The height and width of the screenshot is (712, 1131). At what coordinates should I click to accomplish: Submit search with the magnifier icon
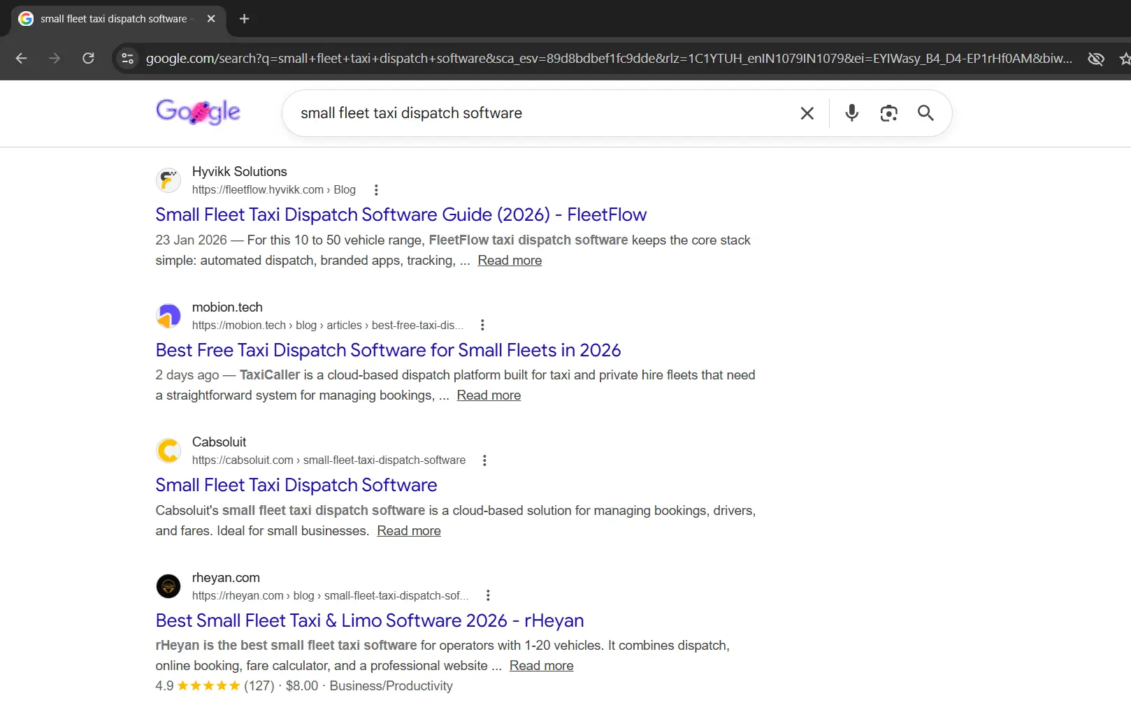[x=925, y=113]
